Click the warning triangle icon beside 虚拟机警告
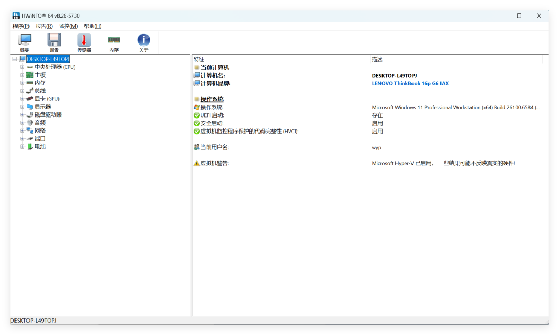Viewport: 559px width, 335px height. tap(197, 163)
